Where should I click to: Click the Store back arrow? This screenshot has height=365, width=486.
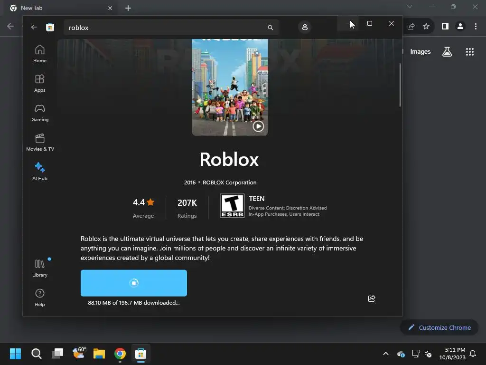coord(34,27)
